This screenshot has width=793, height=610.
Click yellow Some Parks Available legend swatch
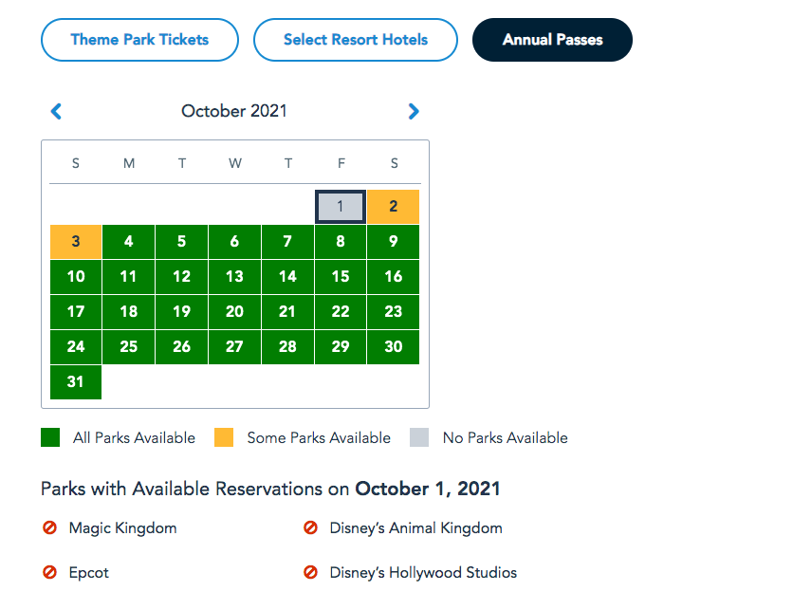coord(224,437)
